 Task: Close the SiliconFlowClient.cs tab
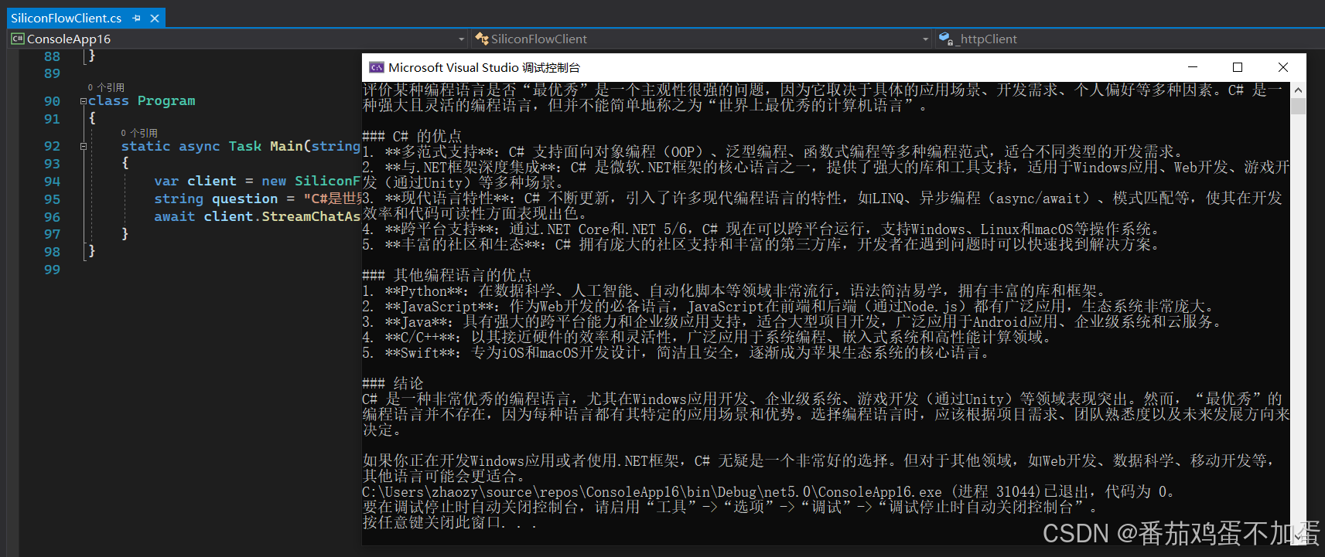pyautogui.click(x=154, y=18)
